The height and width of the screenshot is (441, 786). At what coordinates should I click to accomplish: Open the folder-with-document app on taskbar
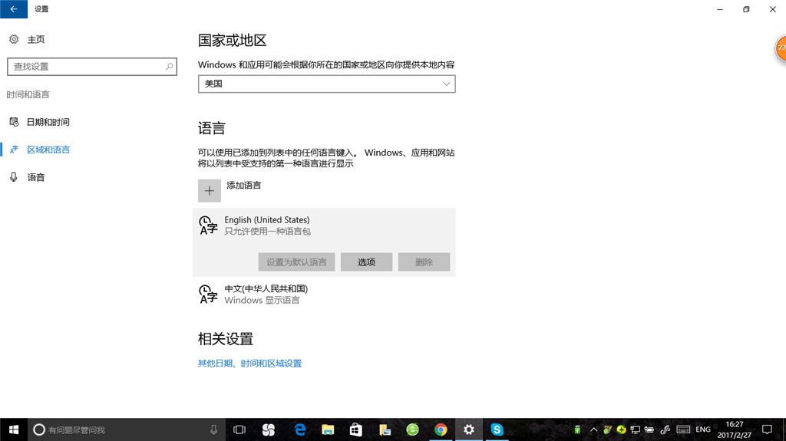click(385, 429)
